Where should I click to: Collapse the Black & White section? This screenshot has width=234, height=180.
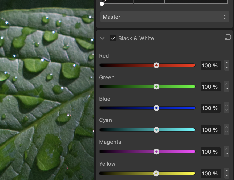click(x=102, y=38)
